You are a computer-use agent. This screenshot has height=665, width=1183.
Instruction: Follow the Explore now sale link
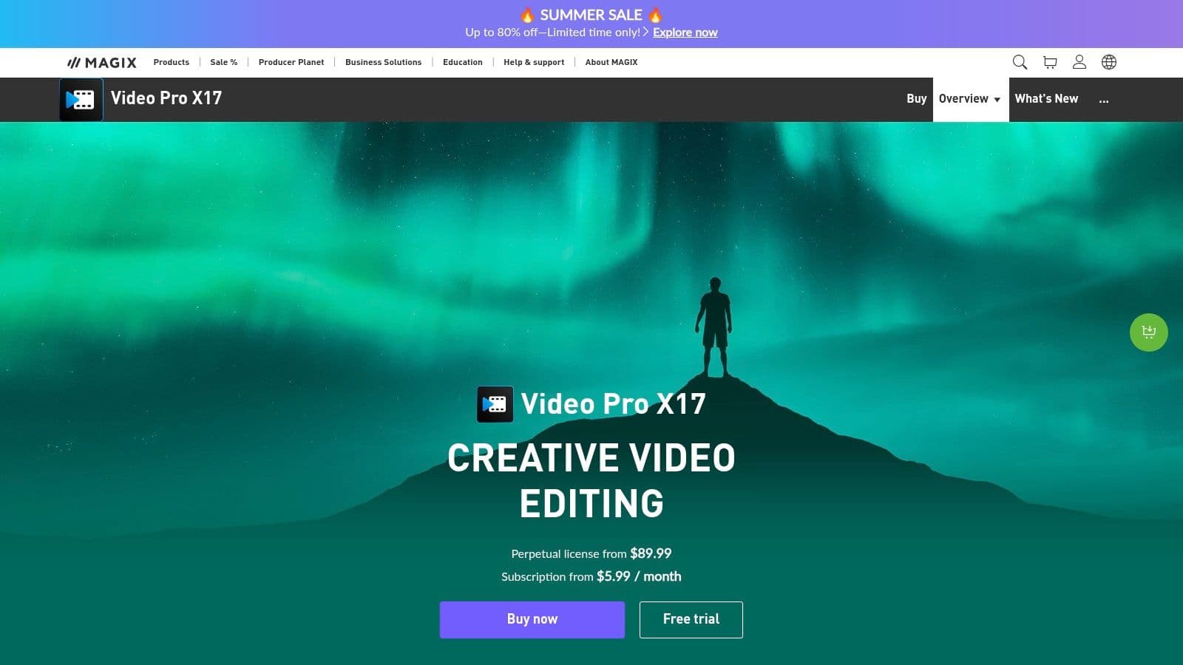point(685,33)
